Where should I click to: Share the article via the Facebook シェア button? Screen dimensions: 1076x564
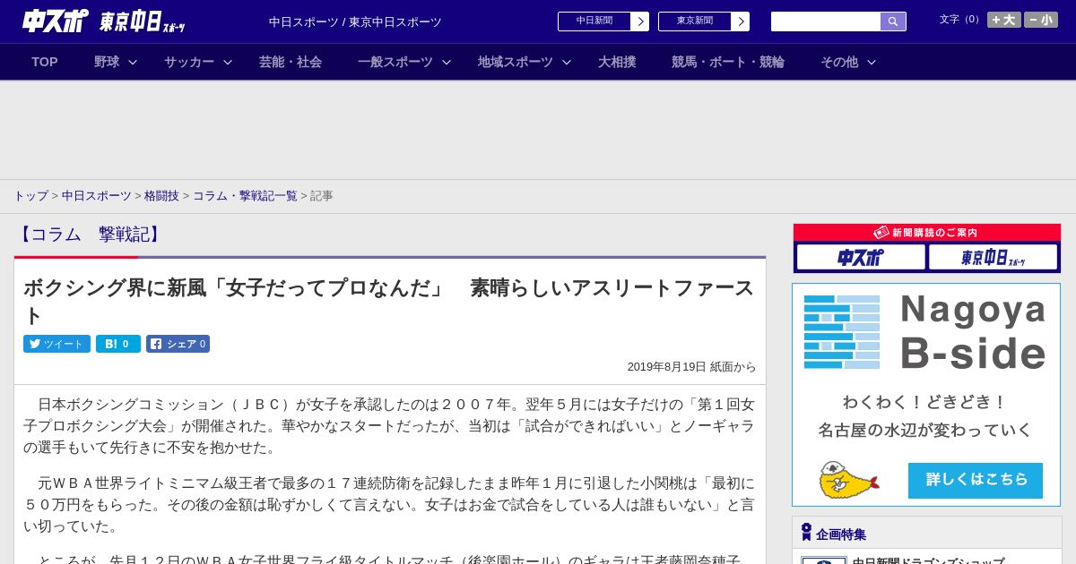click(178, 344)
